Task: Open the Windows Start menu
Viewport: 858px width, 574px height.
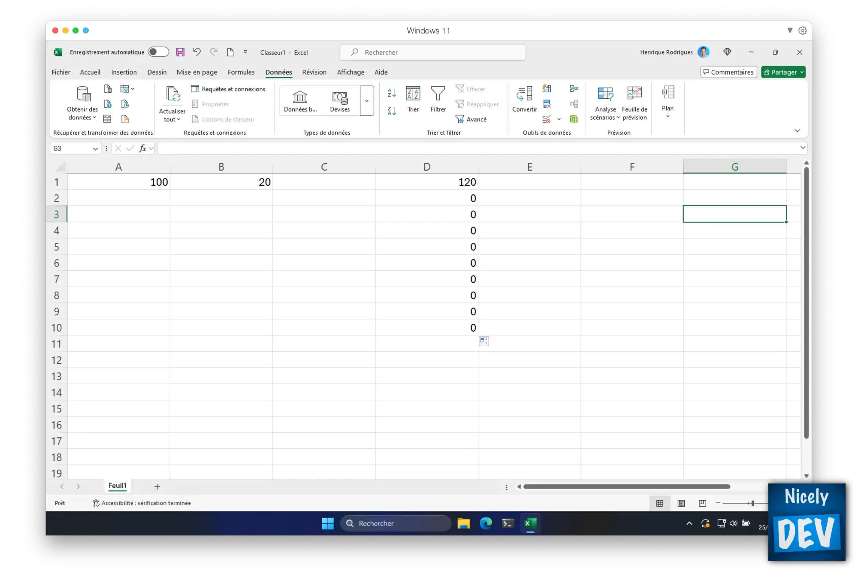Action: coord(328,523)
